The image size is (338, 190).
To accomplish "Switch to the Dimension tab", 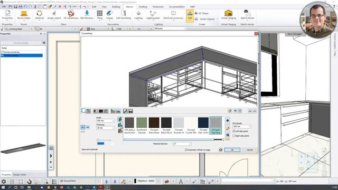I will point(158,7).
